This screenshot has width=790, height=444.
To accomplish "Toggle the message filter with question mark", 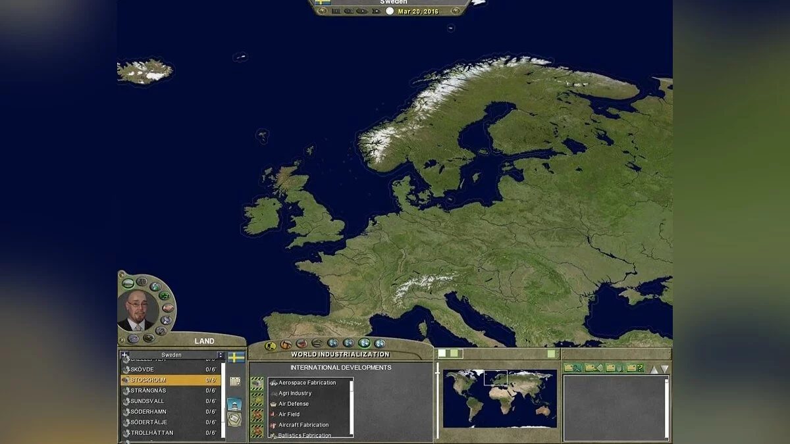I will point(635,368).
